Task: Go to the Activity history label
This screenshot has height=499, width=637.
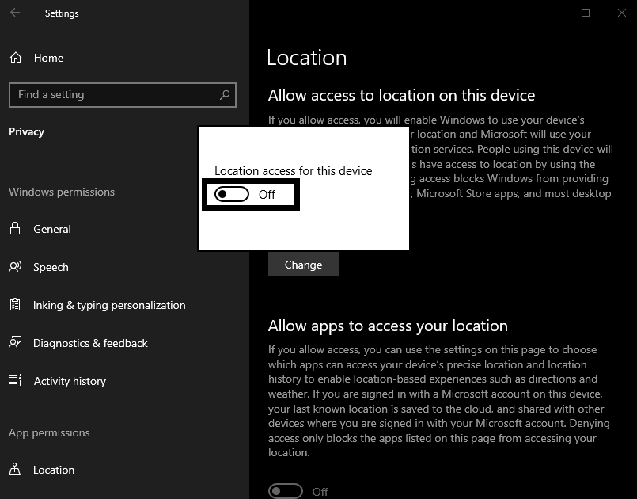Action: click(70, 381)
